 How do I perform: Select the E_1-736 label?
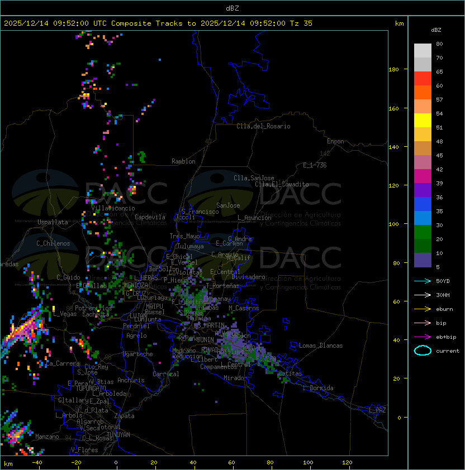[x=315, y=165]
